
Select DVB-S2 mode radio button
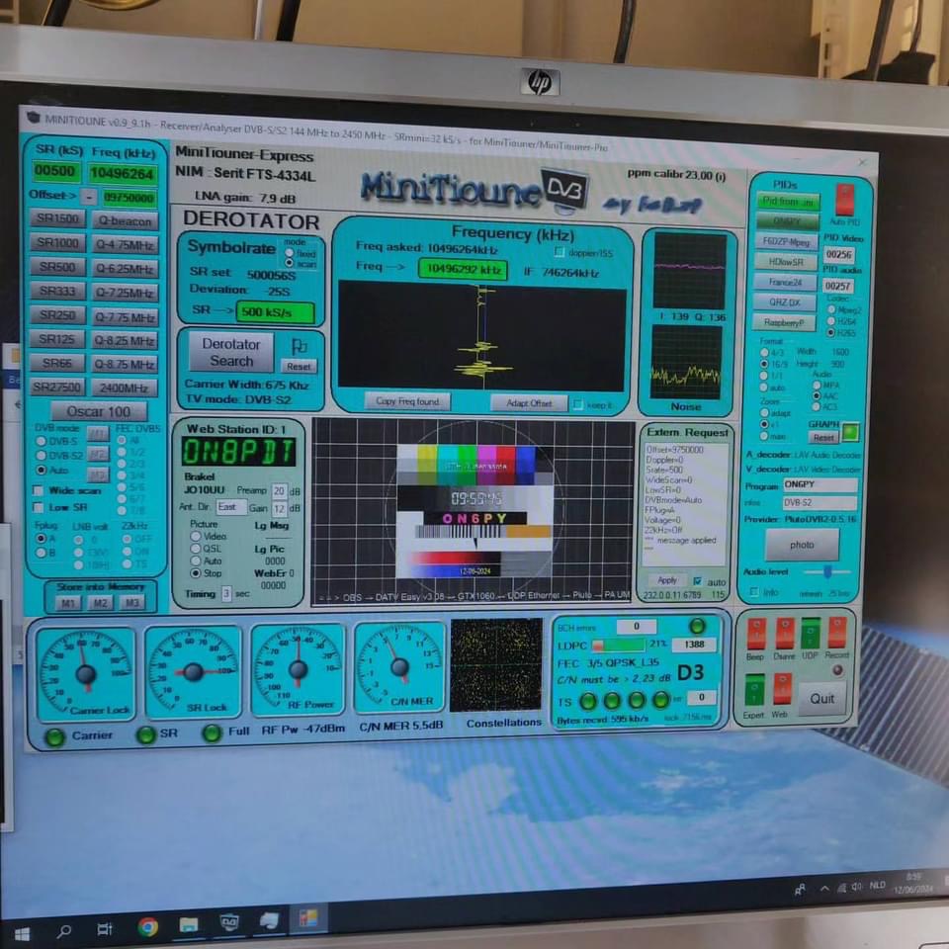(x=42, y=456)
